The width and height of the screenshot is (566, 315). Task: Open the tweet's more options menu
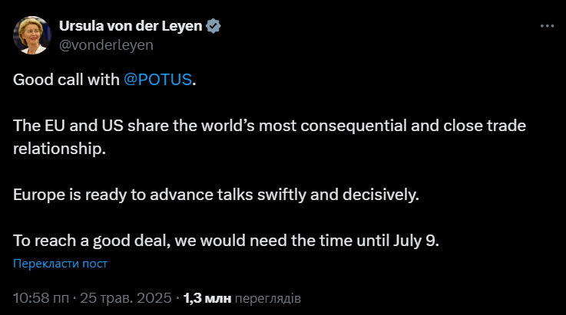pos(547,25)
